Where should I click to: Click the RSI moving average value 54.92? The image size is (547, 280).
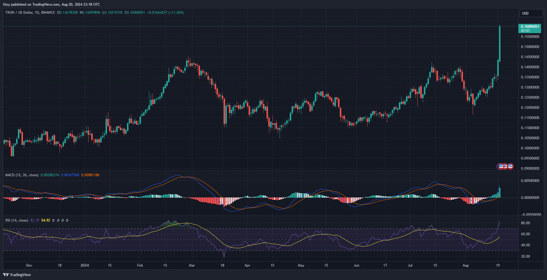click(x=46, y=220)
